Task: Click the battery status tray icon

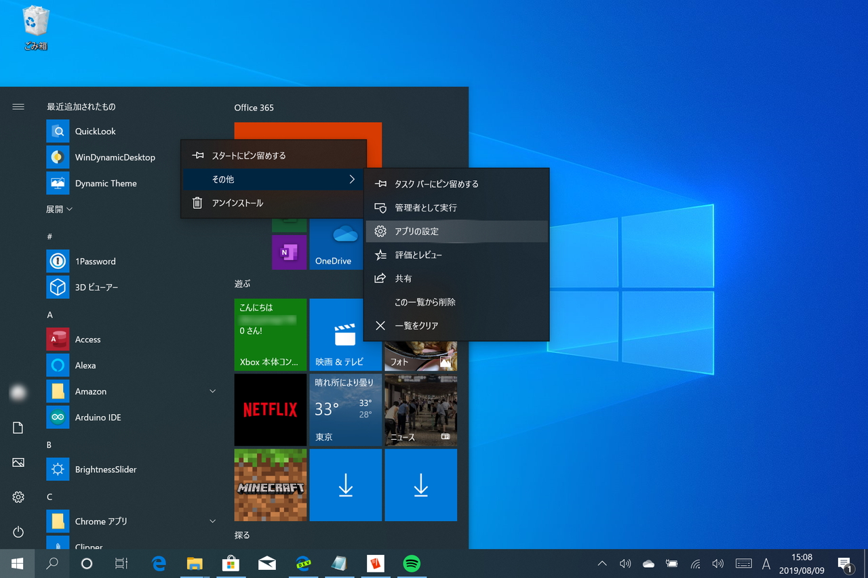Action: tap(671, 564)
